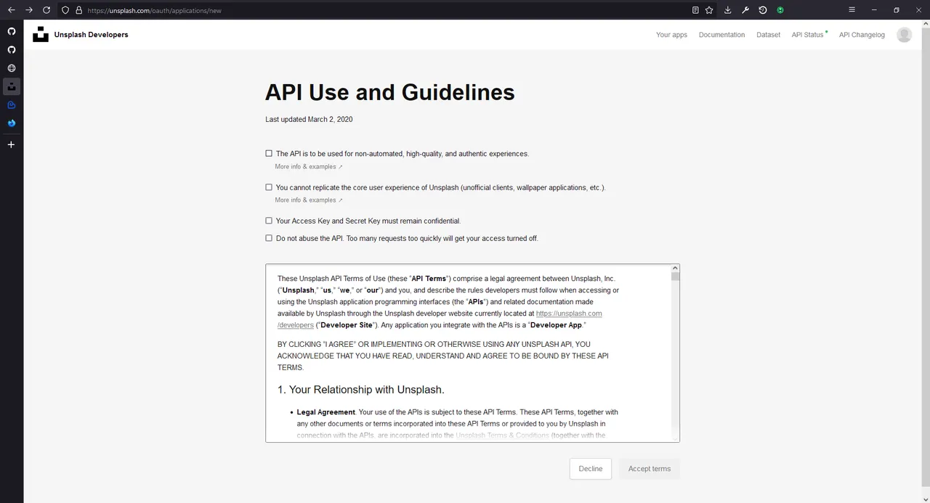Image resolution: width=930 pixels, height=503 pixels.
Task: Click heading 1. Your Relationship with Unsplash.
Action: [x=361, y=390]
